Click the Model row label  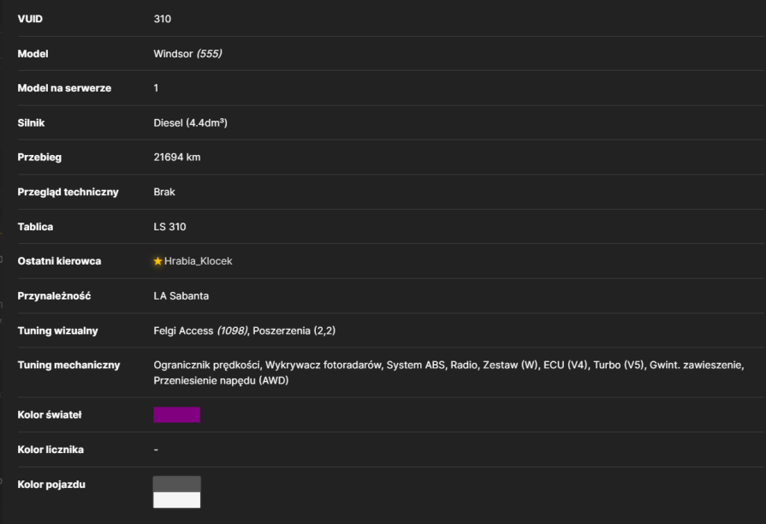(33, 54)
